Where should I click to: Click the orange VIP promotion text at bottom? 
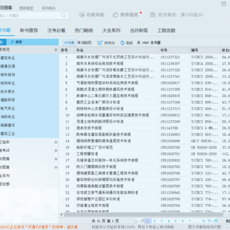tap(39, 227)
